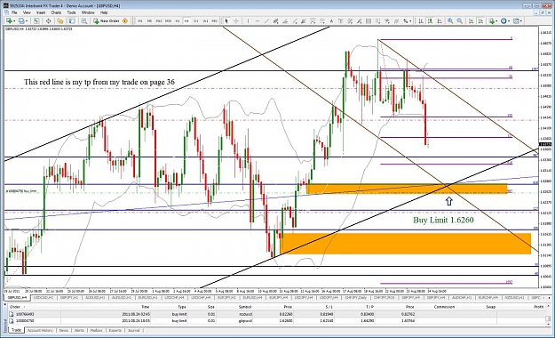Viewport: 555px width, 338px height.
Task: Open the USDCAD,H1 chart tab
Action: tap(44, 298)
